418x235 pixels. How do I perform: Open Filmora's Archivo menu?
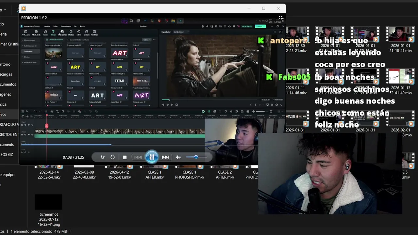pyautogui.click(x=47, y=26)
